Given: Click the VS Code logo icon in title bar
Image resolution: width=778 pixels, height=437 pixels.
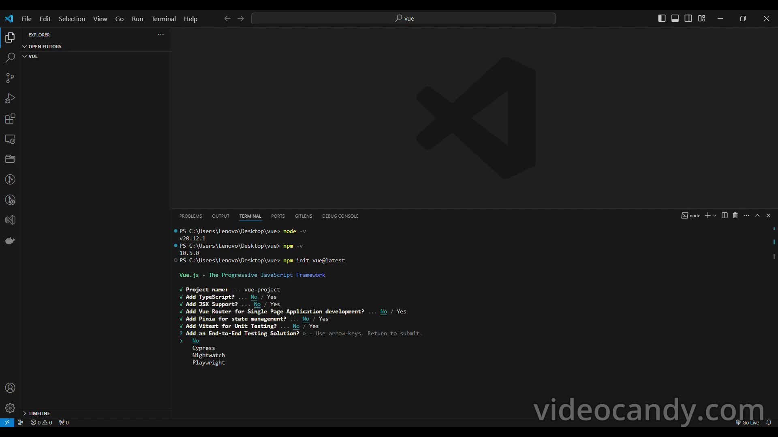Looking at the screenshot, I should [x=9, y=19].
